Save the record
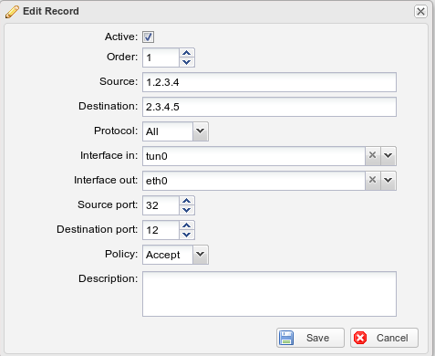Screen dimensions: 435x356 [x=310, y=338]
